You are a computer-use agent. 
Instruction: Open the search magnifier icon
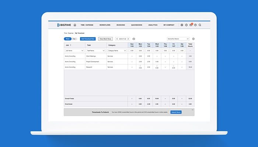coord(200,25)
